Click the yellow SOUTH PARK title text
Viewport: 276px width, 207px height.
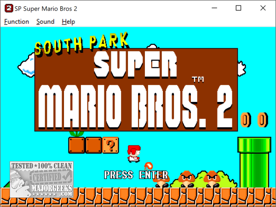81,44
